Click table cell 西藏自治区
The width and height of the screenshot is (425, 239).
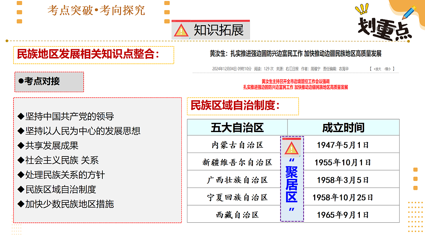(x=237, y=215)
